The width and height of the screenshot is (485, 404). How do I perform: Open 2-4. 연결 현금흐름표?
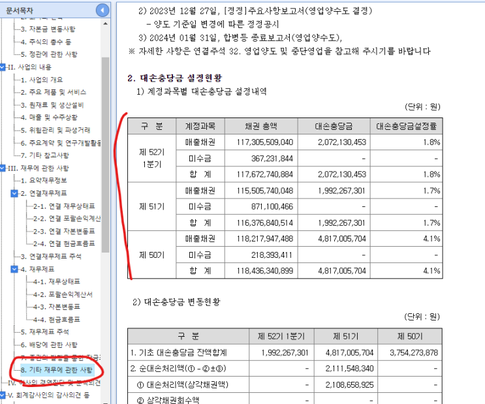tap(64, 243)
